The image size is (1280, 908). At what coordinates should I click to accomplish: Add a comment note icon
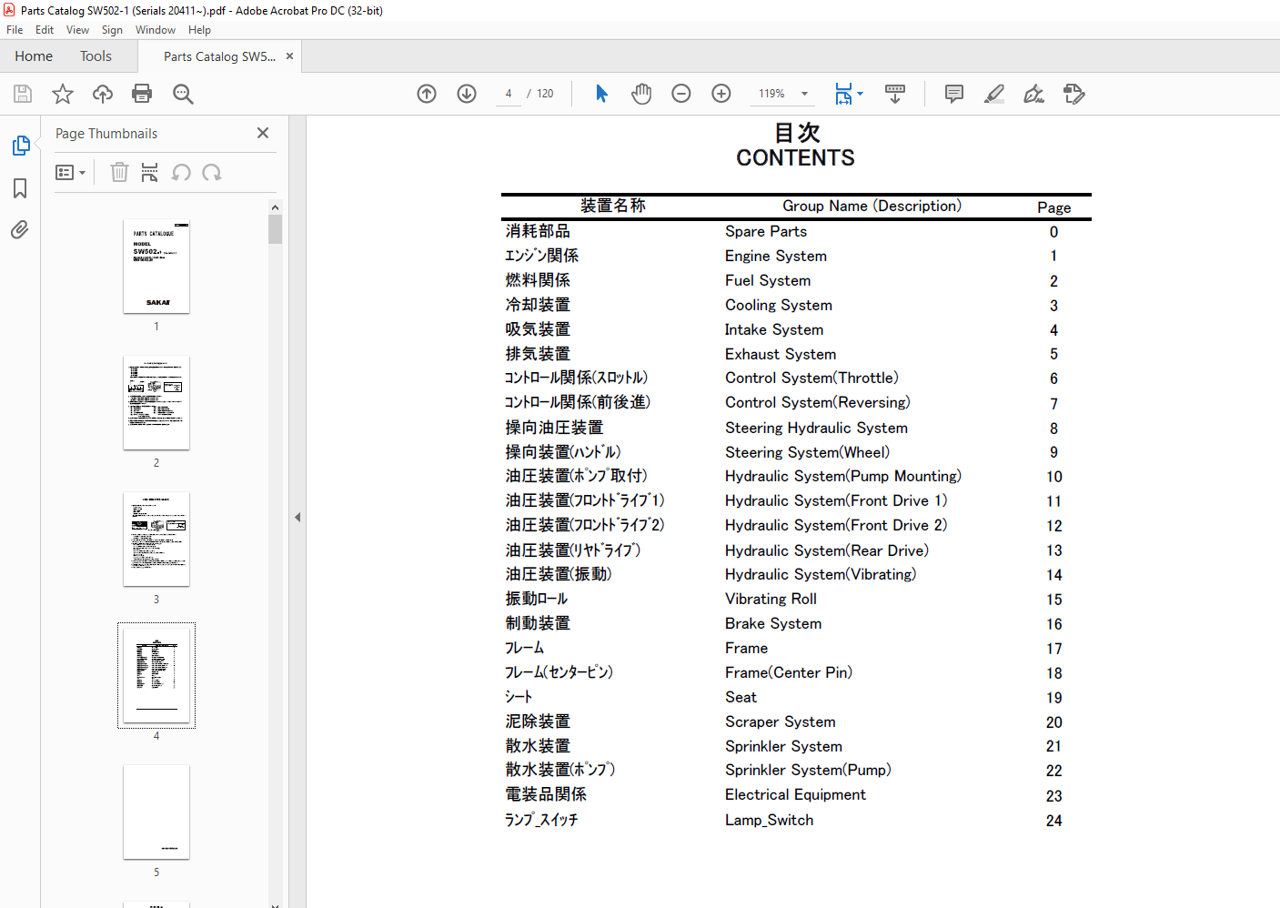point(954,94)
